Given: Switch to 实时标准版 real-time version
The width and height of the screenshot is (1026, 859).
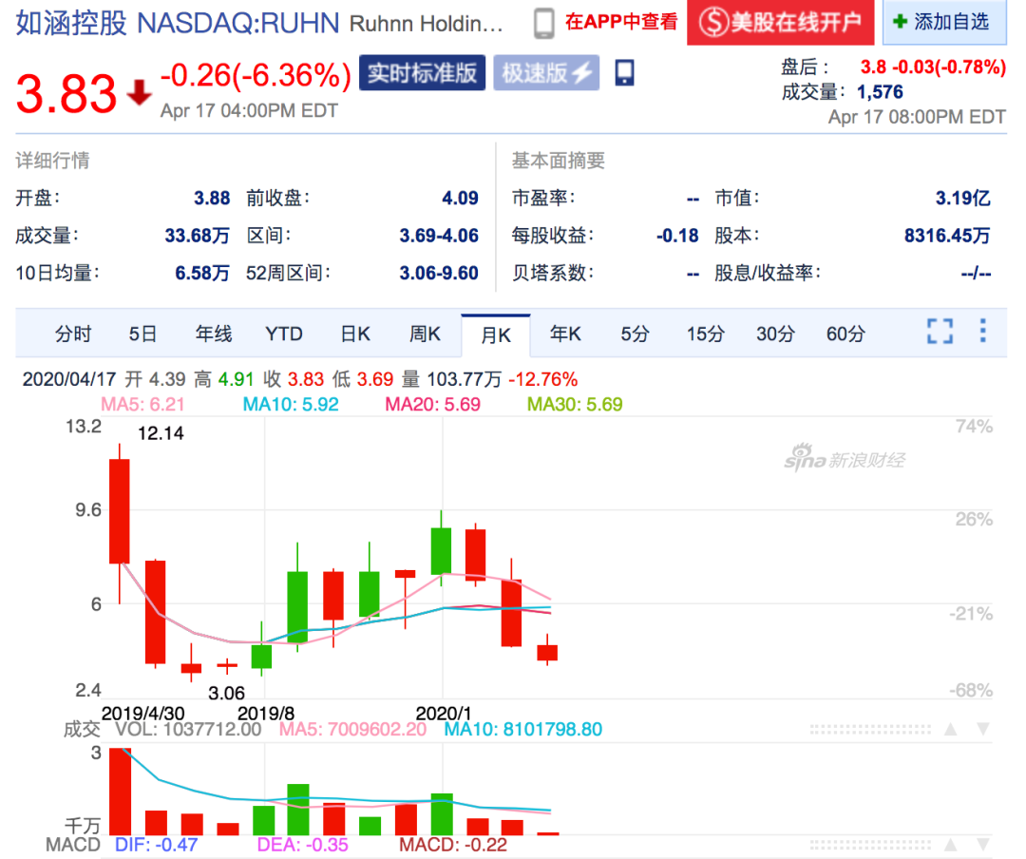Looking at the screenshot, I should (422, 72).
